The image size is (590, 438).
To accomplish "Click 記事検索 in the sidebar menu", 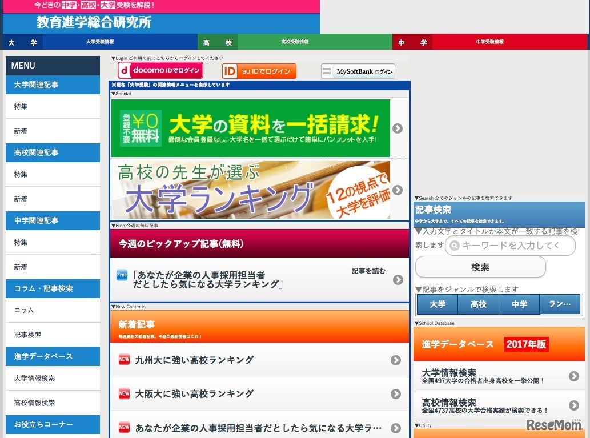I will point(53,335).
